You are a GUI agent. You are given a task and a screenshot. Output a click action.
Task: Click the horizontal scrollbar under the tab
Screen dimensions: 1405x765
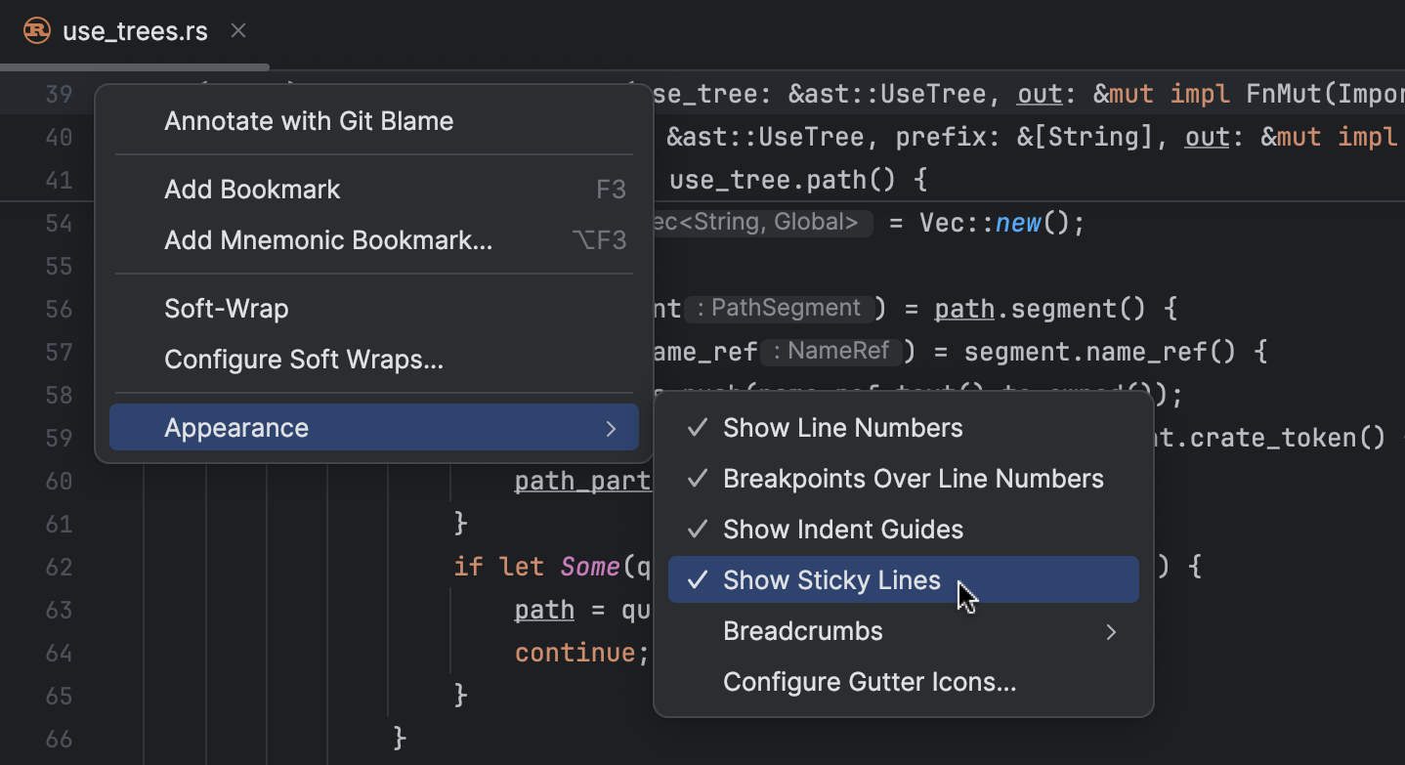click(137, 66)
